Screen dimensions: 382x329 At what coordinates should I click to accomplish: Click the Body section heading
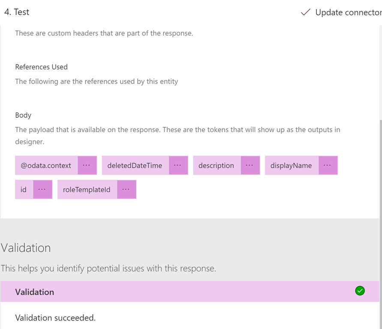(x=23, y=115)
